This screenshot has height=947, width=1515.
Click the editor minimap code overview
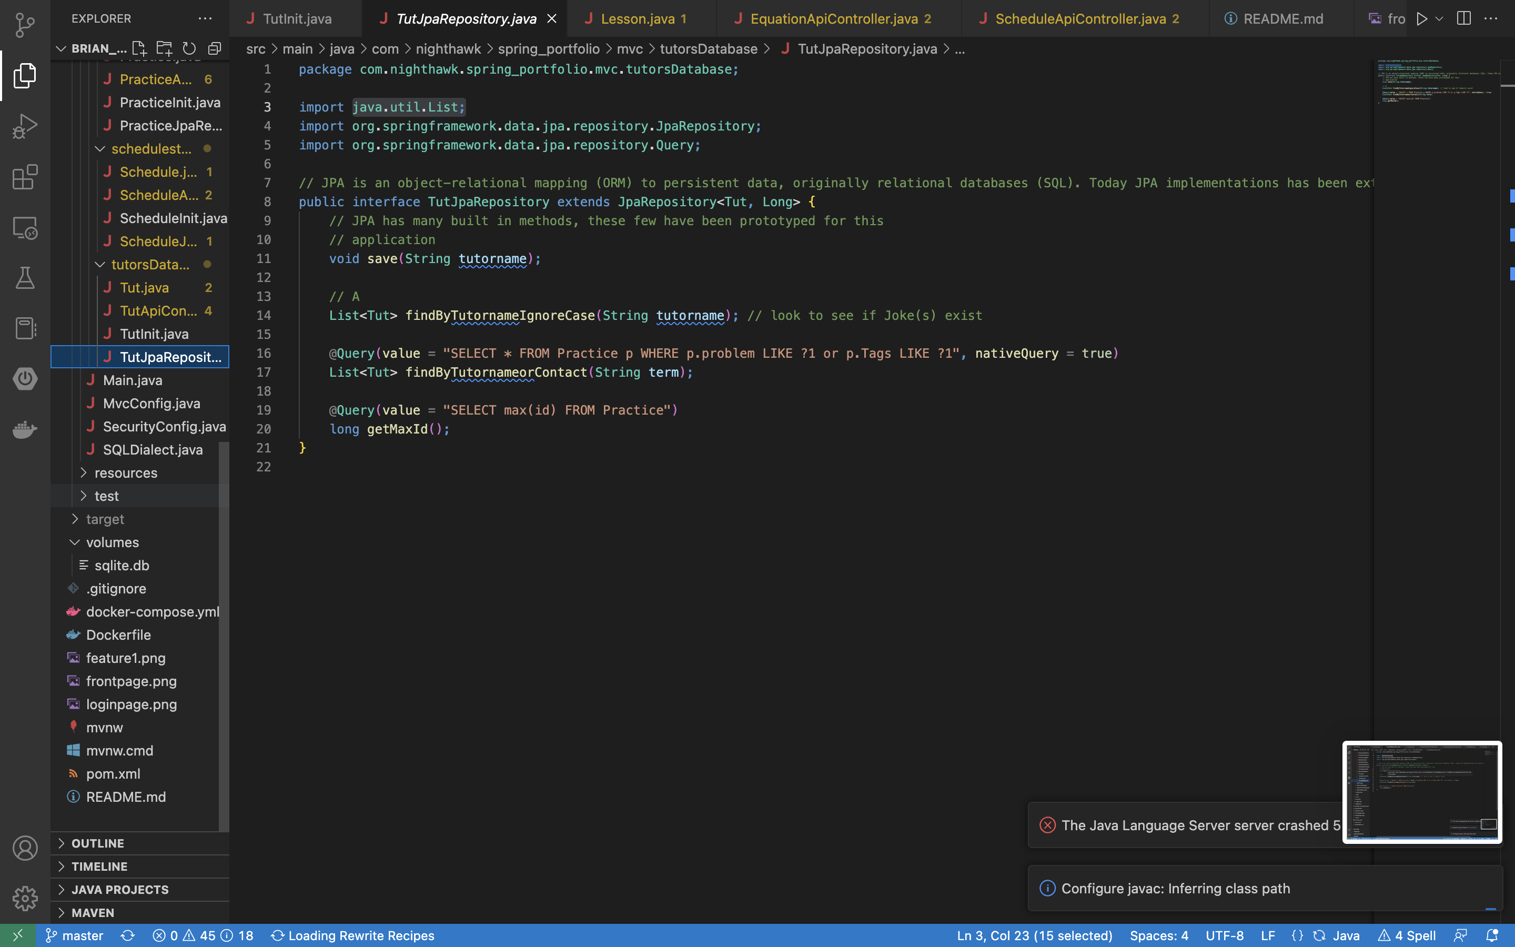[1437, 82]
